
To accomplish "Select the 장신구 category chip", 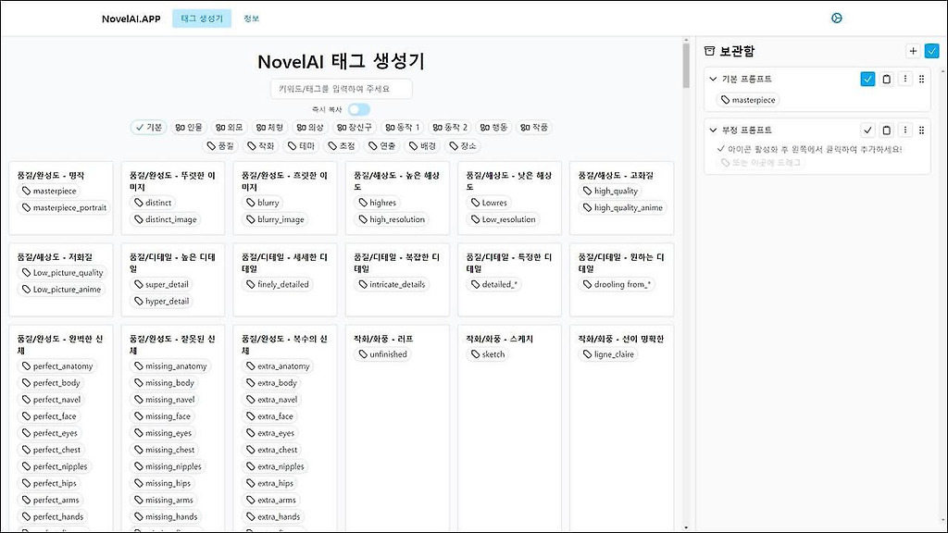I will coord(355,128).
